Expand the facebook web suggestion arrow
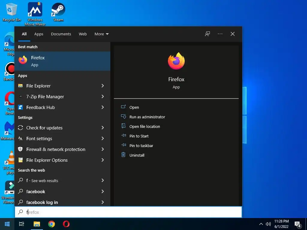 tap(103, 191)
